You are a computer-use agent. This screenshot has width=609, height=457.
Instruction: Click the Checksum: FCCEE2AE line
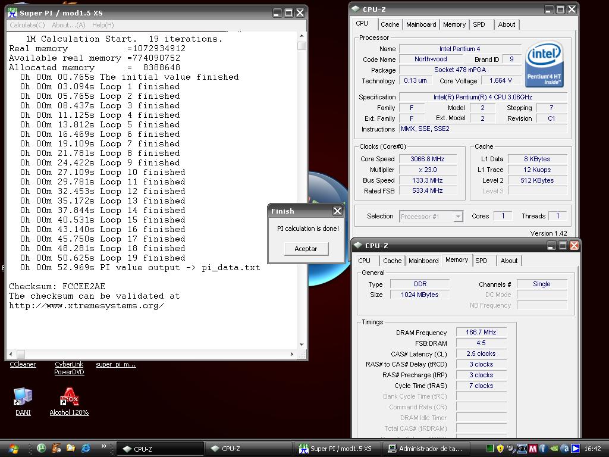(x=57, y=286)
